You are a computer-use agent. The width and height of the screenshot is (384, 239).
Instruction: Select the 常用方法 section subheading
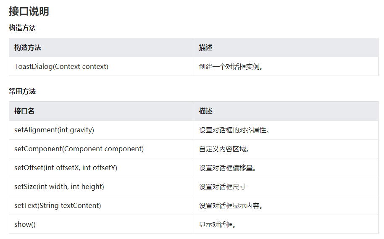[x=22, y=91]
